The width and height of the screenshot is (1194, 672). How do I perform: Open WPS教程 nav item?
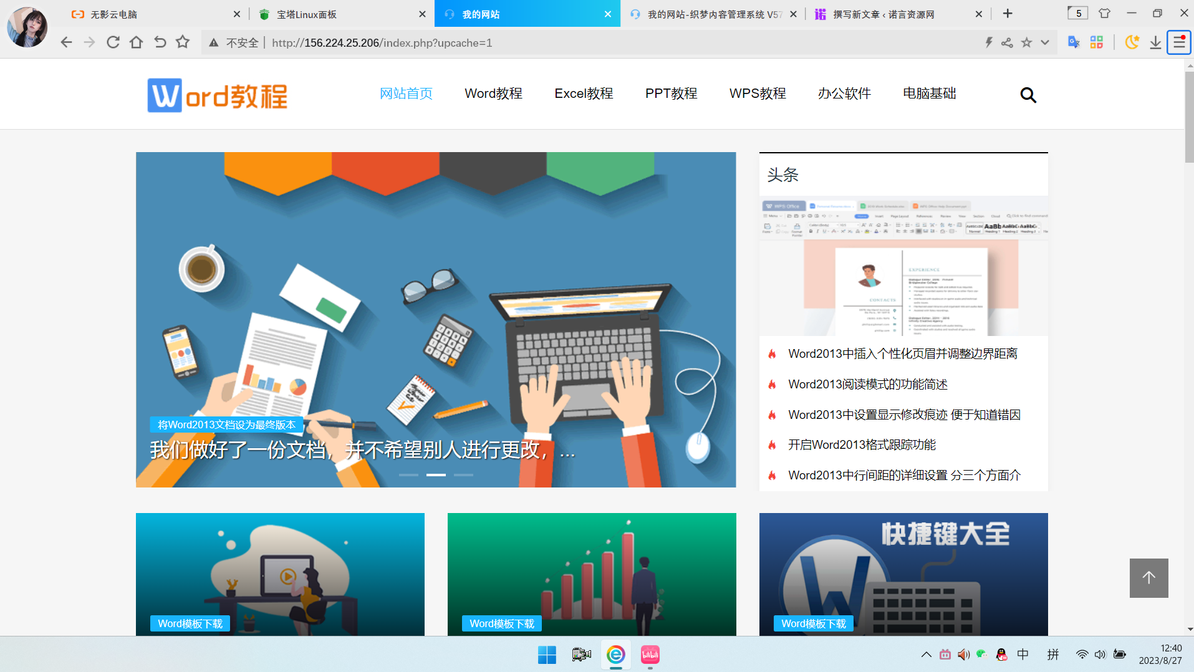pyautogui.click(x=758, y=94)
